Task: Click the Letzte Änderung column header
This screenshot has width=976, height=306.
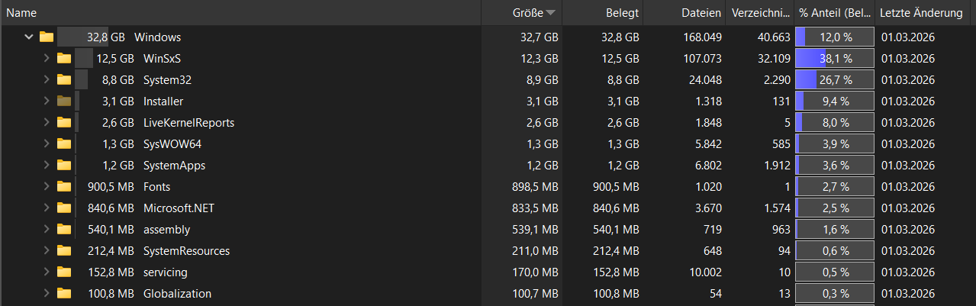Action: (x=920, y=13)
